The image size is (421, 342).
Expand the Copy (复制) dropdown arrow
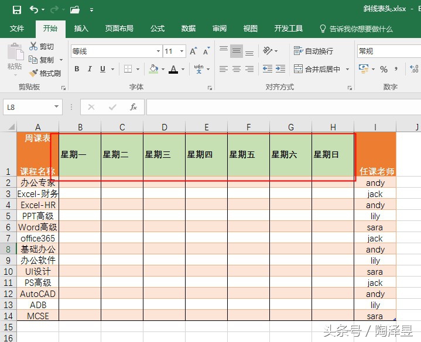click(x=61, y=60)
